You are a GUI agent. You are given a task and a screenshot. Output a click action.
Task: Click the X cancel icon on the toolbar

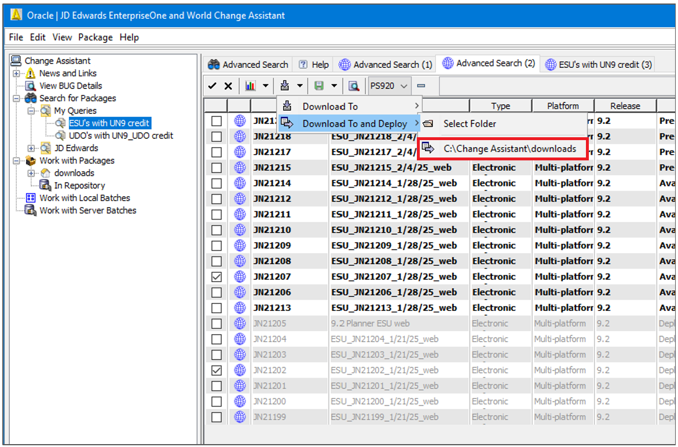[x=228, y=85]
